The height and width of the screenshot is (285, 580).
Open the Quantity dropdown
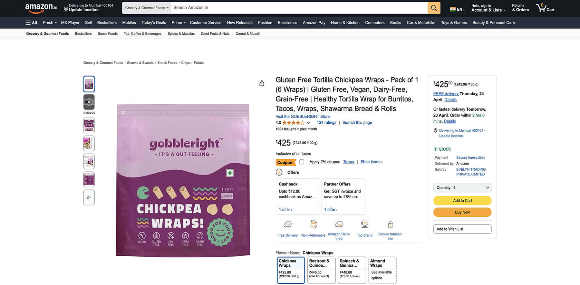tap(462, 188)
